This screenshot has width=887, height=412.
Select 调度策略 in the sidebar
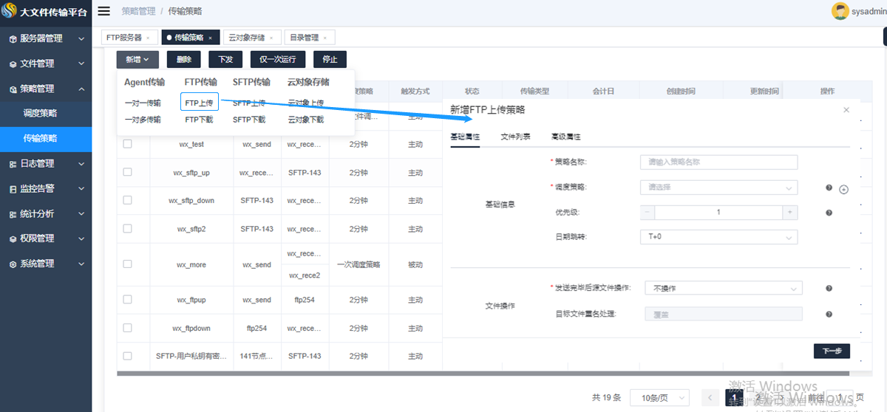46,114
